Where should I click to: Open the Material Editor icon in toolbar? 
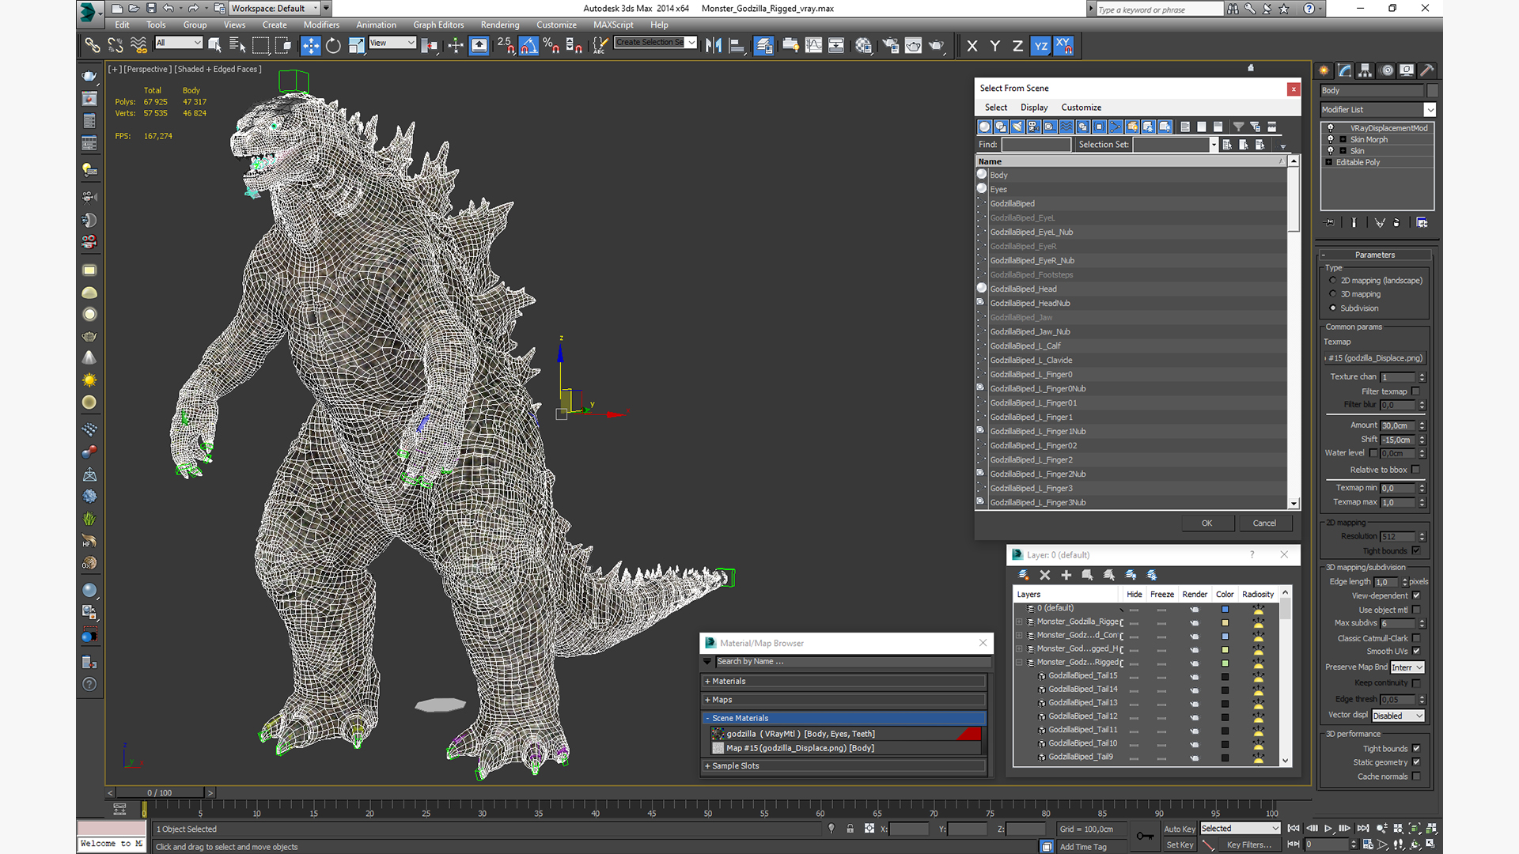(863, 46)
